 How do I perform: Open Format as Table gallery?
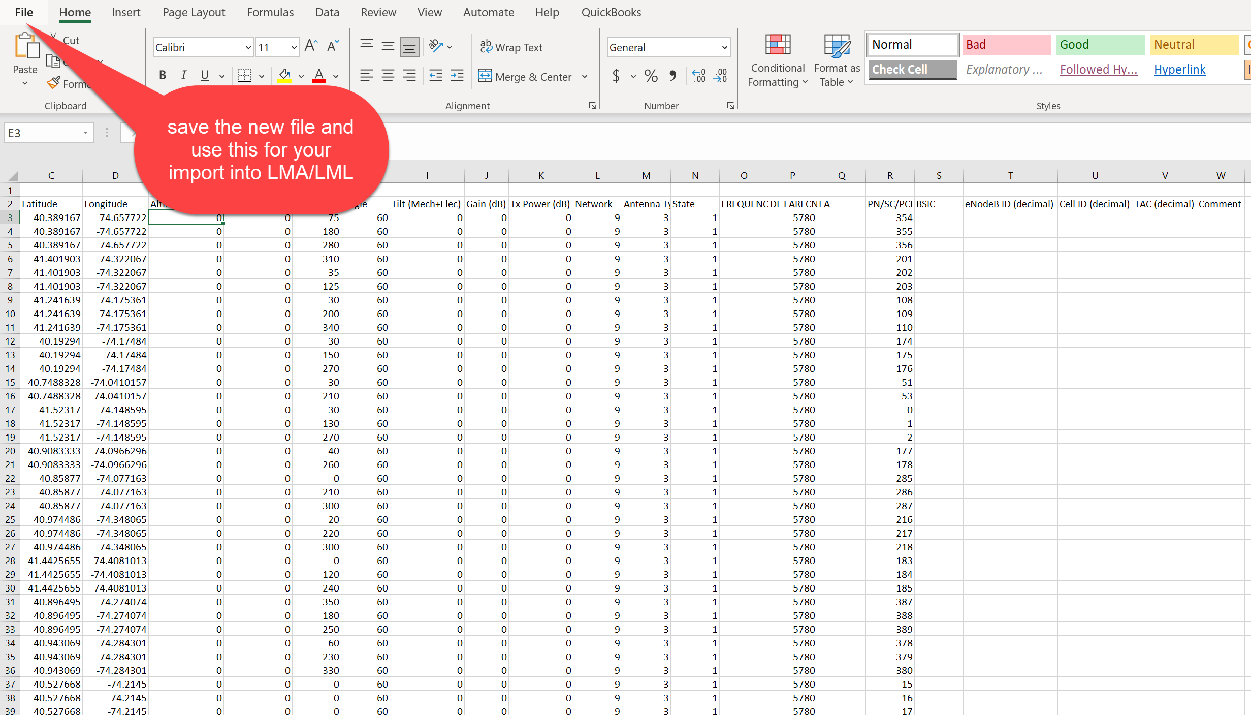(837, 60)
